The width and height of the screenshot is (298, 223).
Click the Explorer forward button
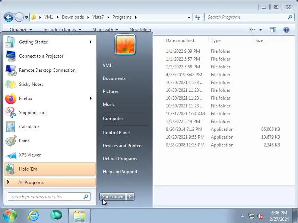pyautogui.click(x=19, y=17)
